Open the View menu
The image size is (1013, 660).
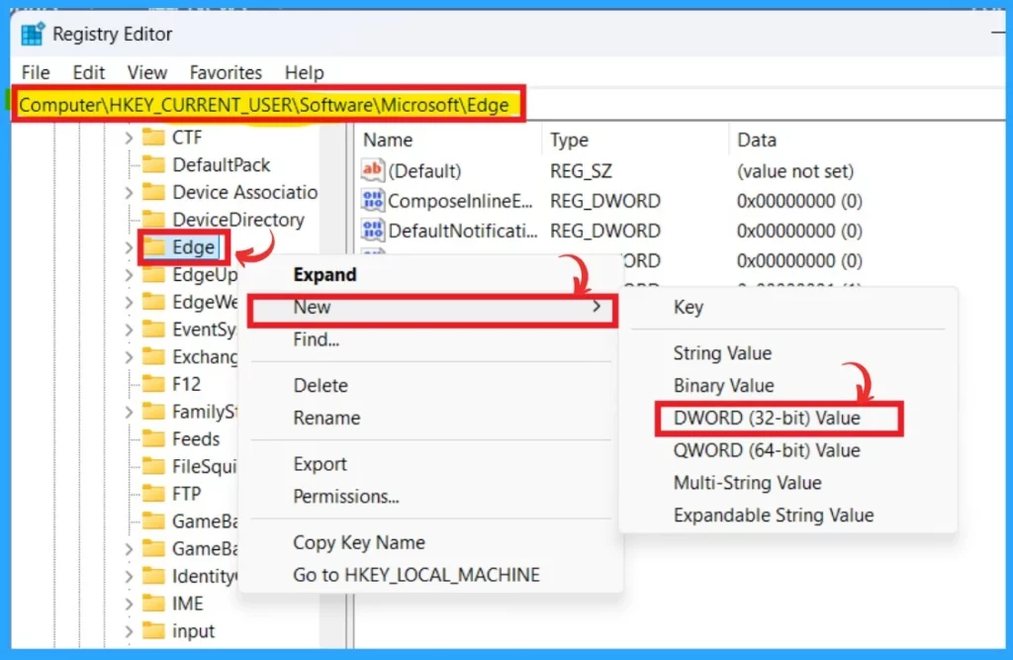click(x=146, y=72)
